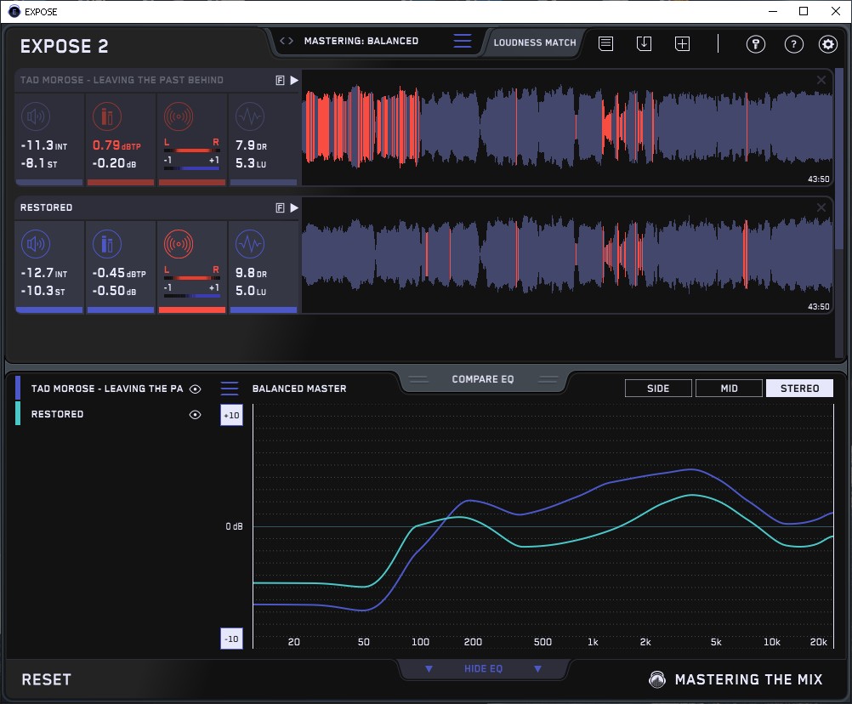Click the help question mark icon
The image size is (852, 704).
click(793, 44)
